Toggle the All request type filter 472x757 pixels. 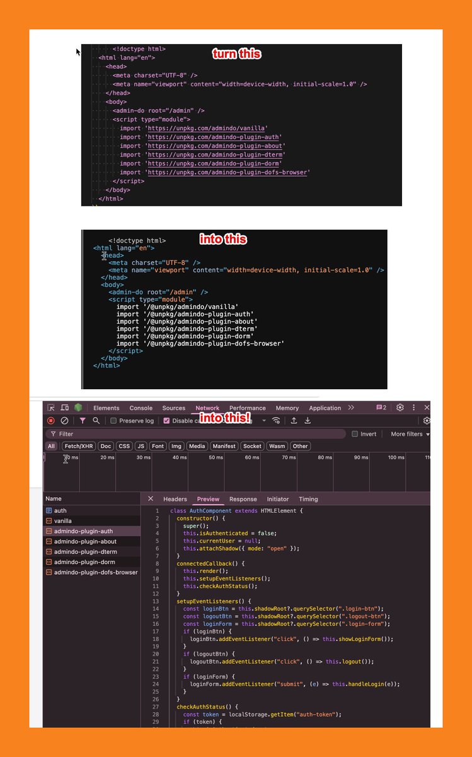pos(51,446)
